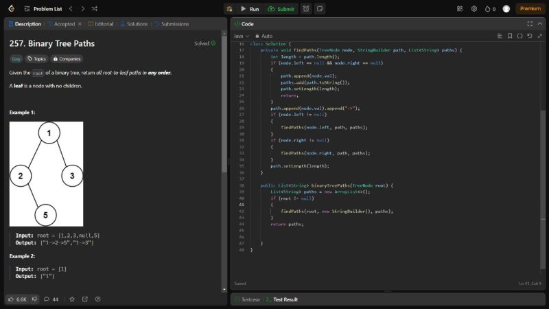
Task: Switch to the Description tab
Action: point(25,24)
